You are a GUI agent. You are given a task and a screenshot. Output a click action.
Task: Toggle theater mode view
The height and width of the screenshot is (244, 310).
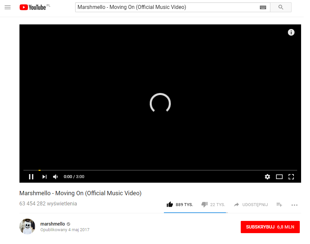(279, 177)
